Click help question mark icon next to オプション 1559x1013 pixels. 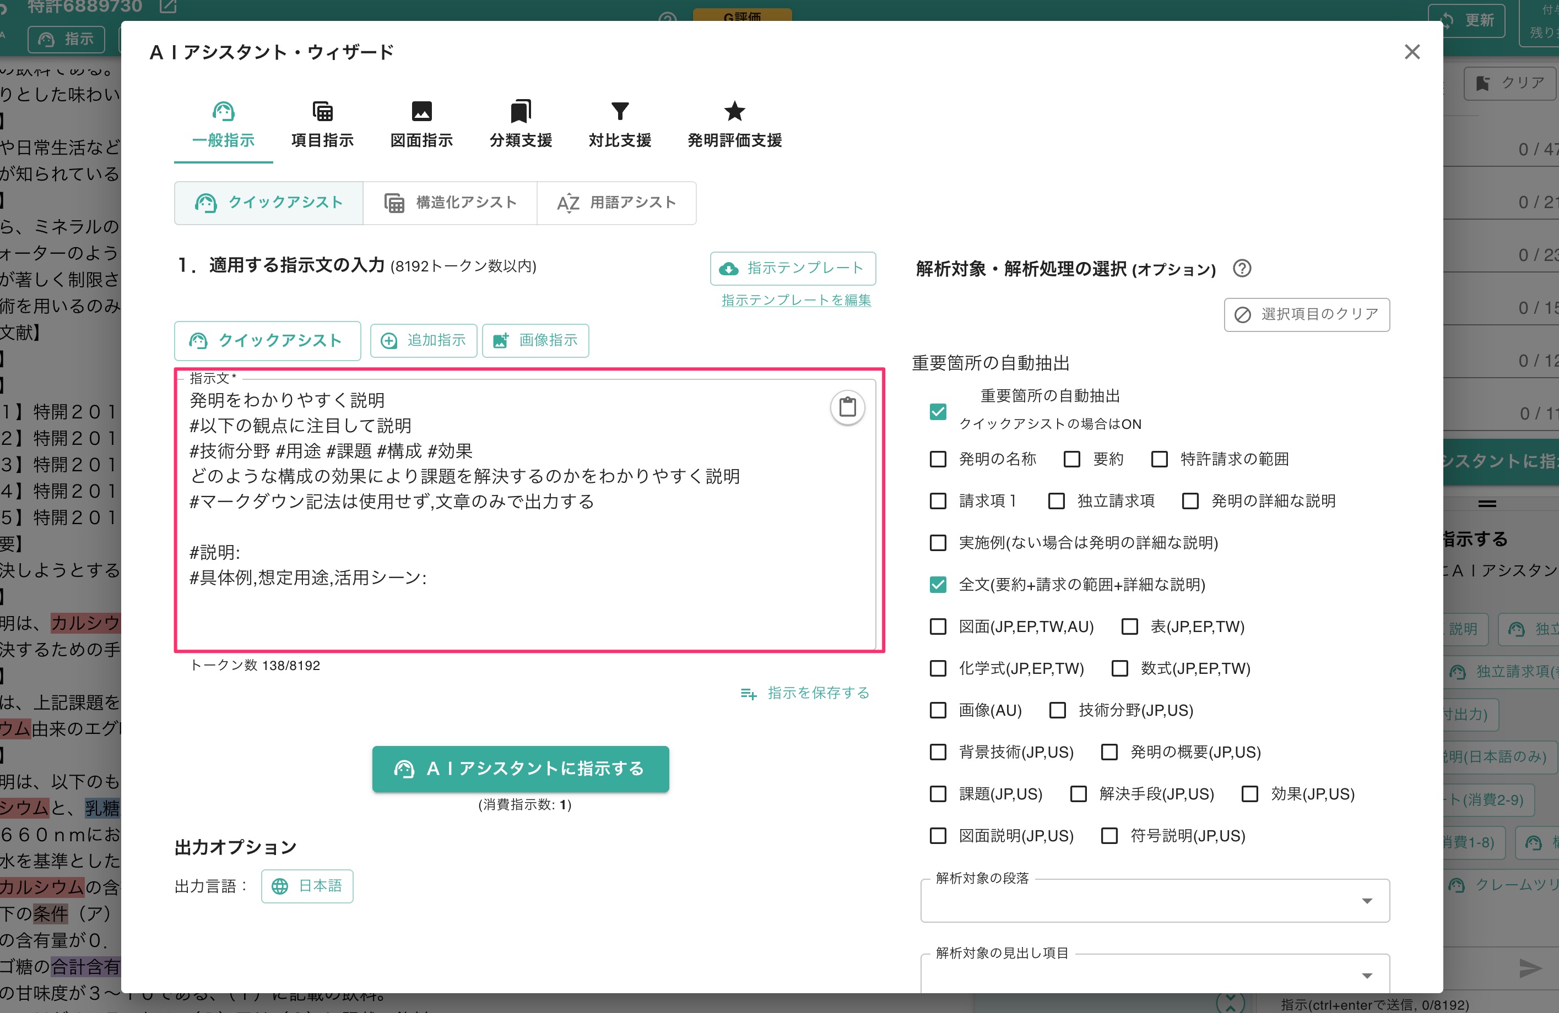pyautogui.click(x=1241, y=269)
